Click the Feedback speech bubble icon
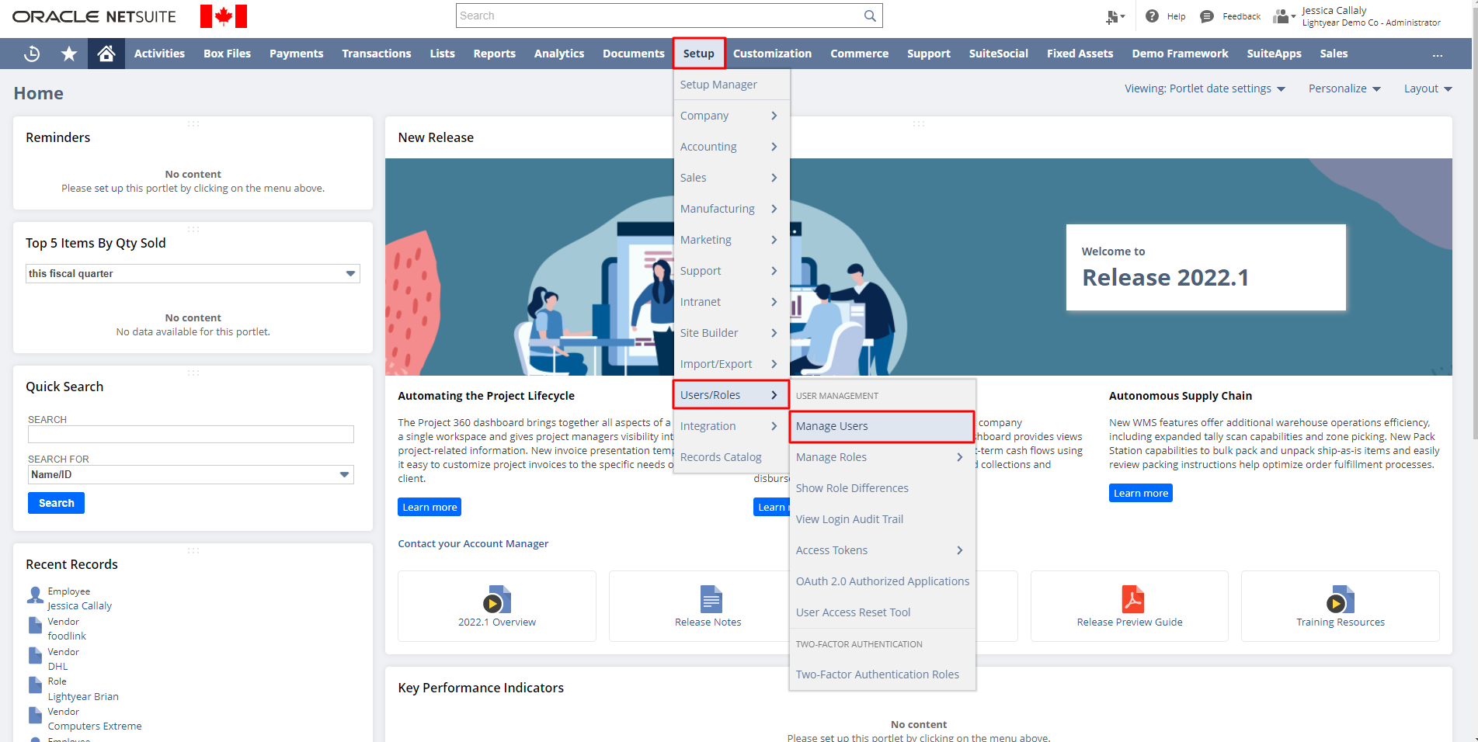 click(x=1207, y=16)
